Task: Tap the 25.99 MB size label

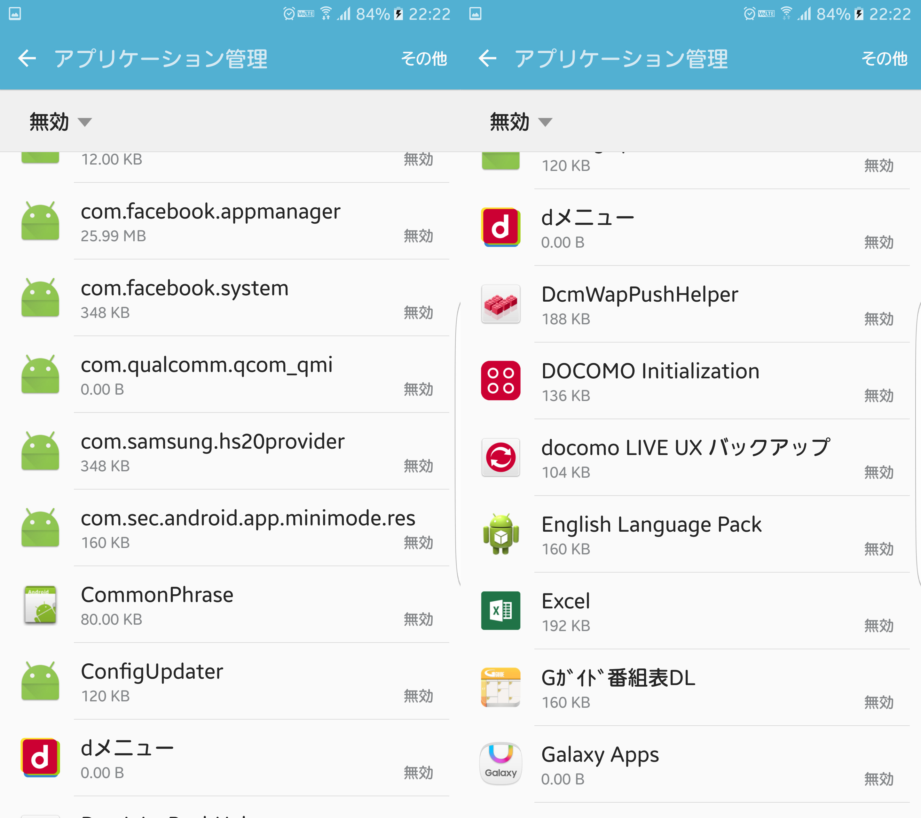Action: pyautogui.click(x=113, y=236)
